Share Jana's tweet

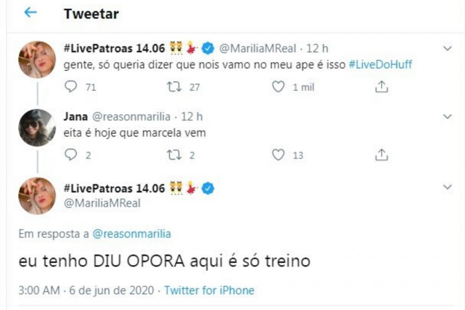point(381,155)
